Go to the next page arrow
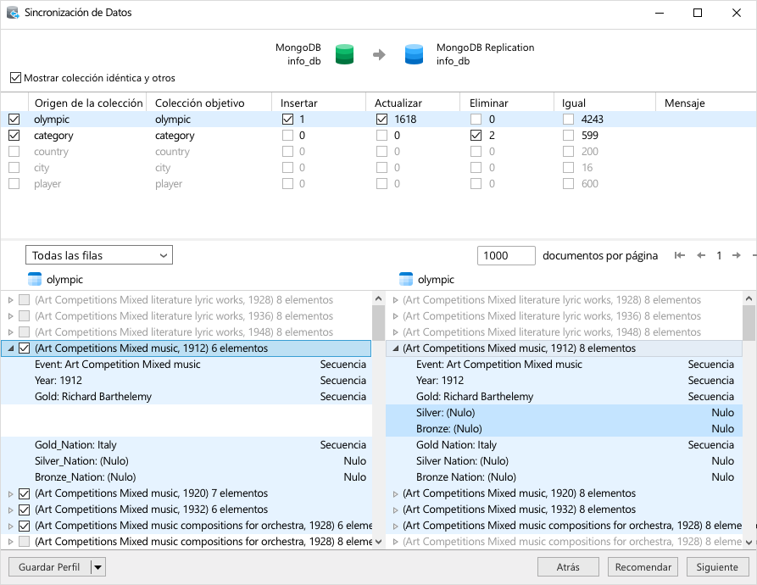The image size is (757, 585). pos(737,255)
